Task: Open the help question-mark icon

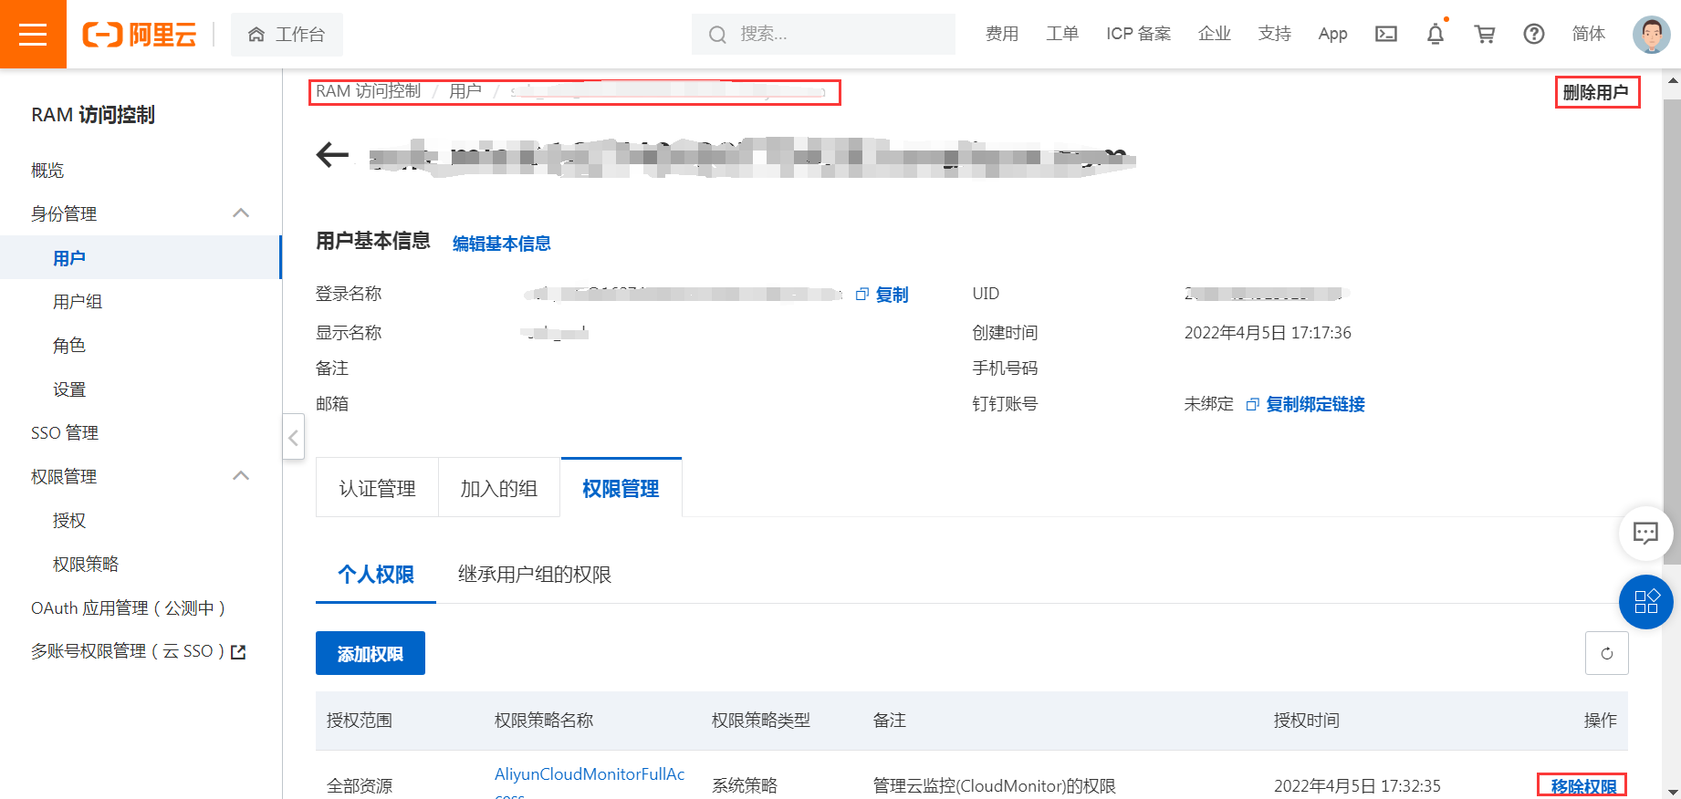Action: [1534, 34]
